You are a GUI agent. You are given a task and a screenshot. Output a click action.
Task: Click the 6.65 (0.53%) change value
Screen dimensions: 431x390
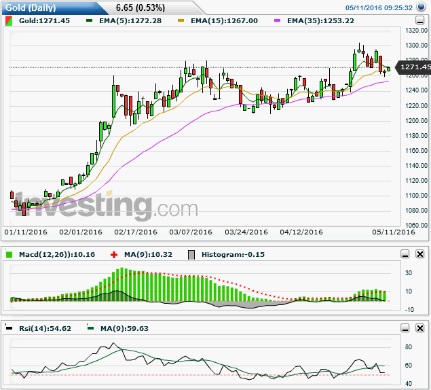coord(140,7)
